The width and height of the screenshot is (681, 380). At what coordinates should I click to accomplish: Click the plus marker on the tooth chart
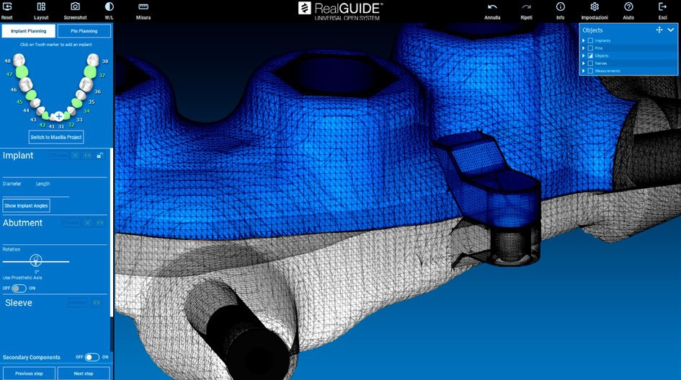[58, 117]
